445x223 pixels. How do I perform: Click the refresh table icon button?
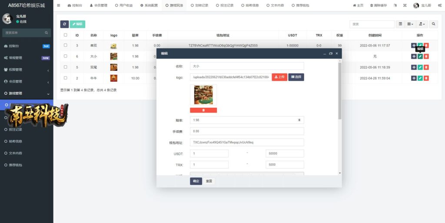(x=64, y=24)
